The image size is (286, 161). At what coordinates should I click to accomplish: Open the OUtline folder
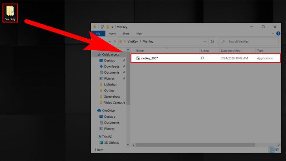click(x=109, y=91)
